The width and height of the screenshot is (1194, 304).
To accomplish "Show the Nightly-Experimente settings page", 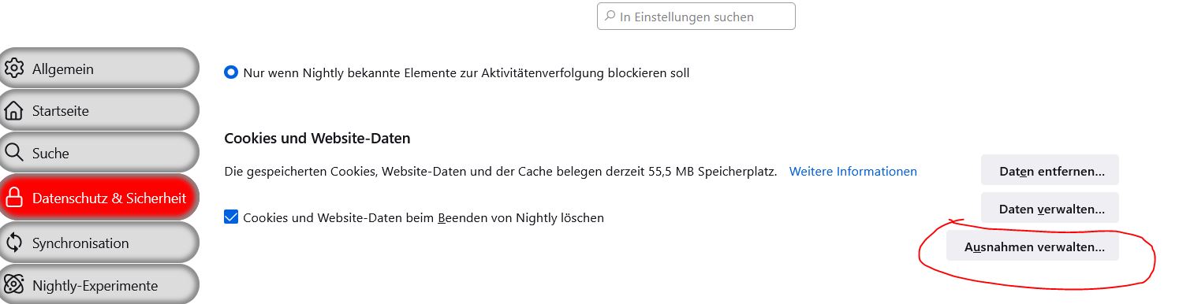I will [x=99, y=285].
